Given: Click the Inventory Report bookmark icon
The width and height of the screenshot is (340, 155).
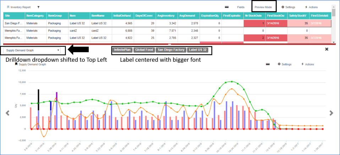Looking at the screenshot, I should coord(8,7).
